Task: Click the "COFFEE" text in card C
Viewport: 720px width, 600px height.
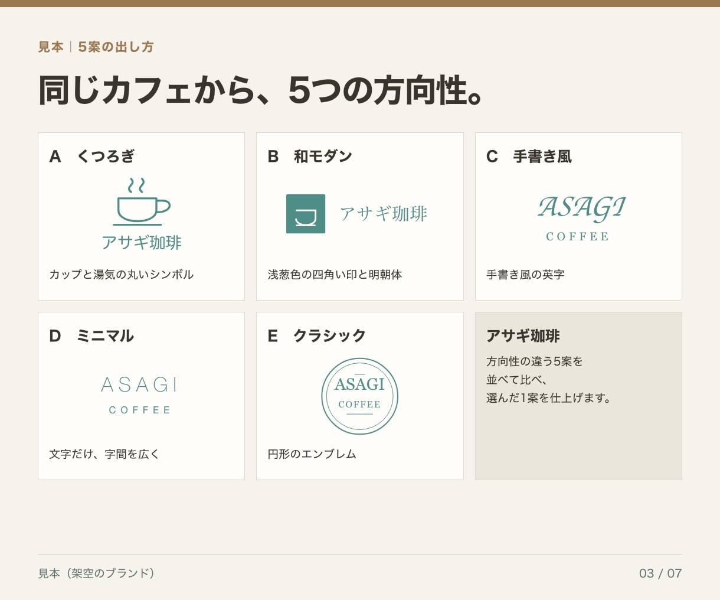Action: pyautogui.click(x=577, y=236)
